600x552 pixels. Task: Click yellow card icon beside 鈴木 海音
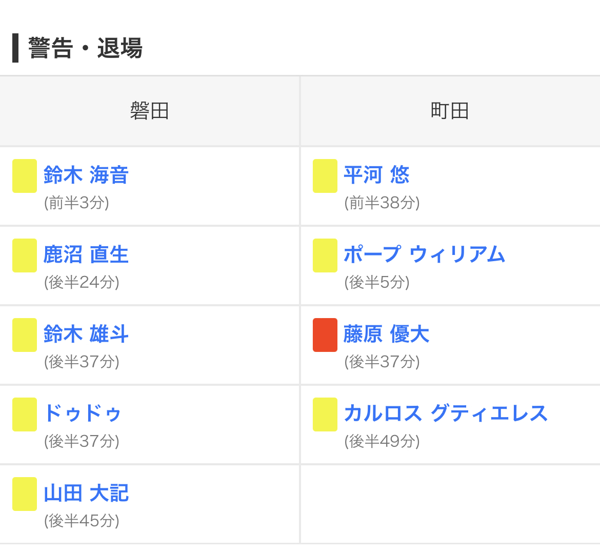coord(25,176)
